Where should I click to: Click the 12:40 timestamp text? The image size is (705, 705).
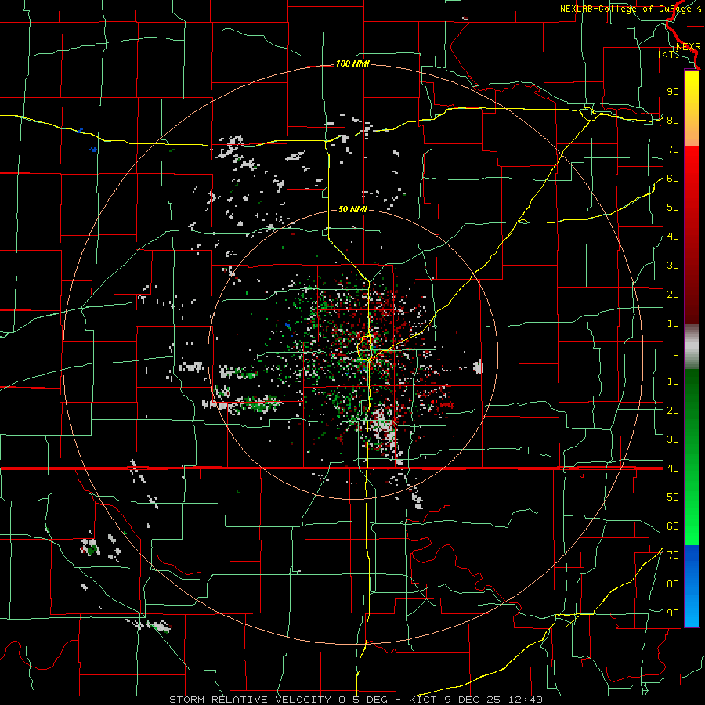tap(526, 700)
